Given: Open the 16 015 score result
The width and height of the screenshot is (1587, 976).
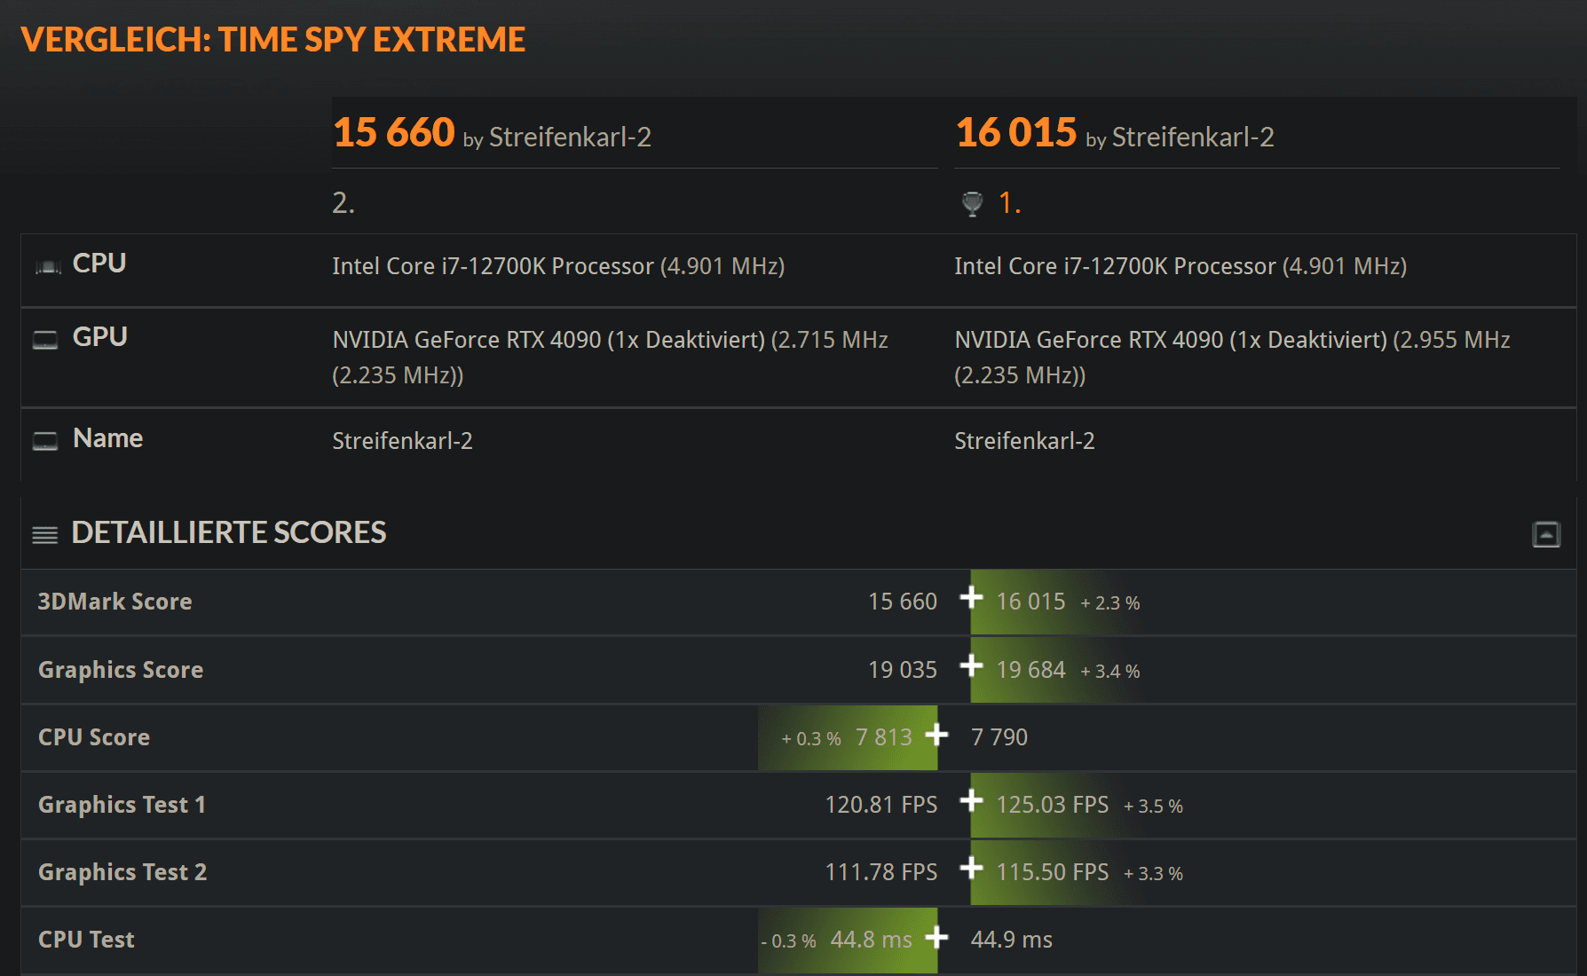Looking at the screenshot, I should [1015, 133].
